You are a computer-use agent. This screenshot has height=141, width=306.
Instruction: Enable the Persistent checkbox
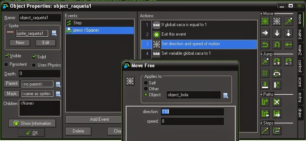coord(6,64)
